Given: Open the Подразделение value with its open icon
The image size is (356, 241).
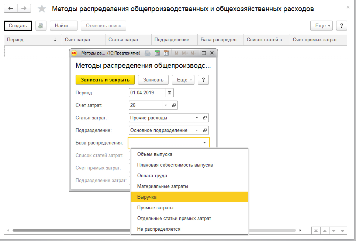Looking at the screenshot, I should (x=205, y=130).
